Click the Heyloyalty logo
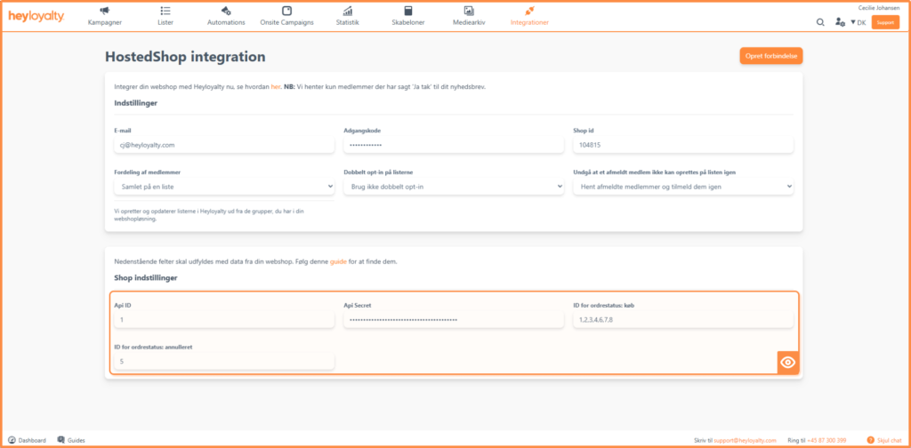The height and width of the screenshot is (448, 911). [x=36, y=16]
